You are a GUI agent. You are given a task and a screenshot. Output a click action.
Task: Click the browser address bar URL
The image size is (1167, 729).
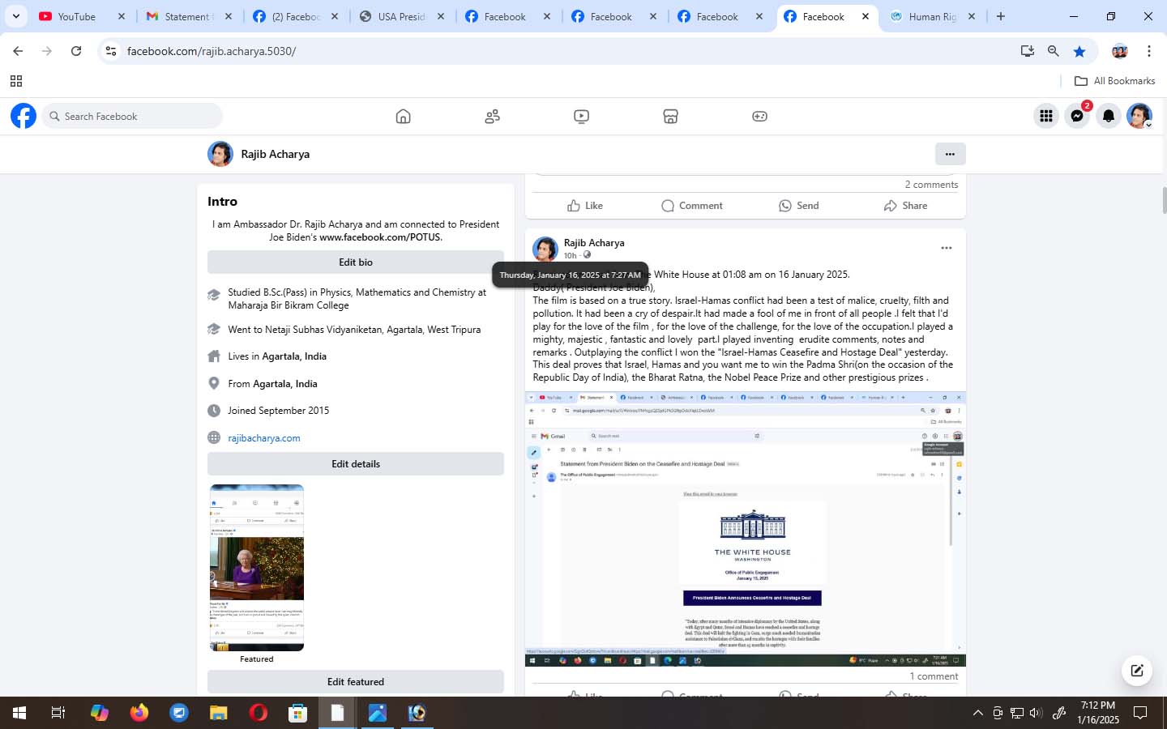point(212,51)
